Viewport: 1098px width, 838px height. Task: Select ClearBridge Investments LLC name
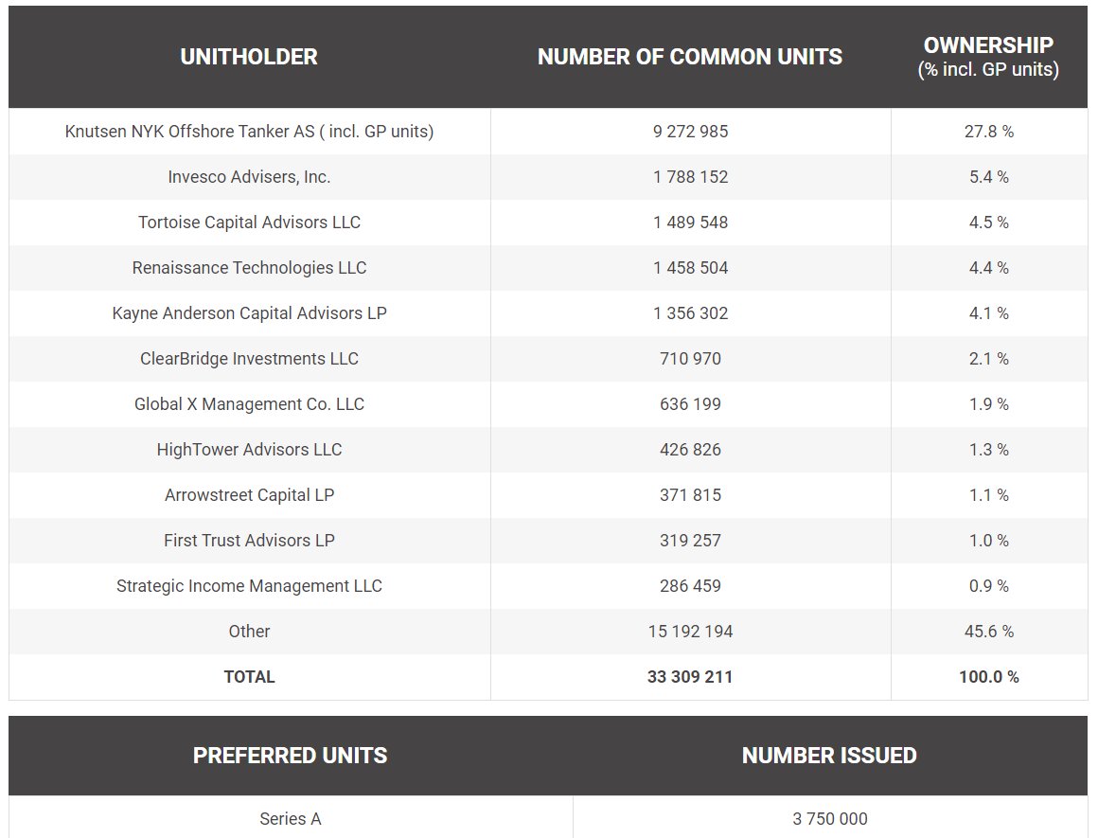tap(249, 359)
